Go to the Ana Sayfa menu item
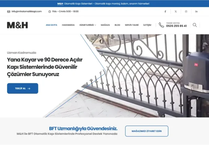This screenshot has width=209, height=157. point(52,25)
